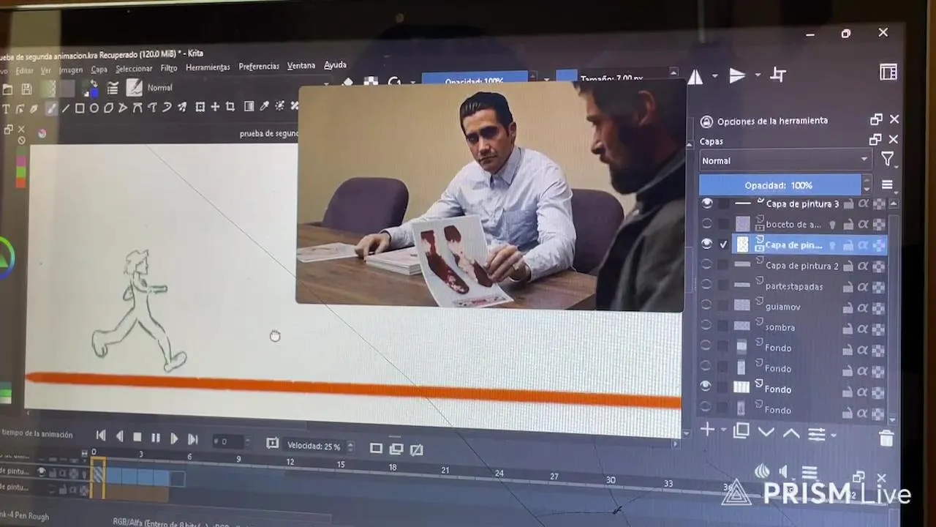936x527 pixels.
Task: Select the Ellipse tool
Action: pyautogui.click(x=94, y=108)
